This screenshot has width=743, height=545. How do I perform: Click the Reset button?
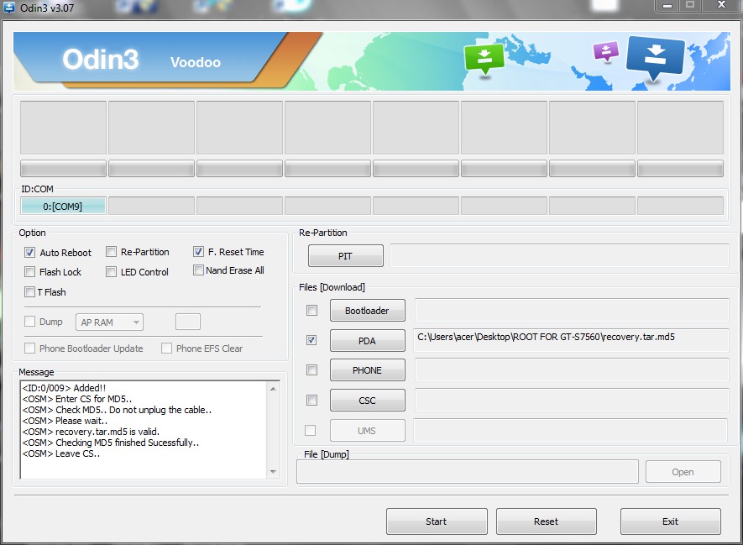(x=546, y=521)
